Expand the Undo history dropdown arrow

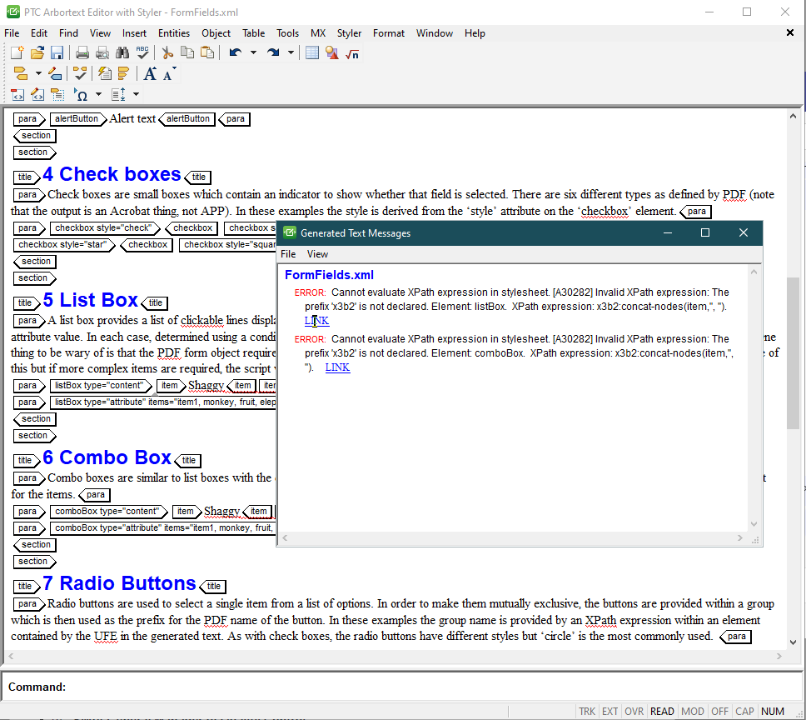point(253,52)
